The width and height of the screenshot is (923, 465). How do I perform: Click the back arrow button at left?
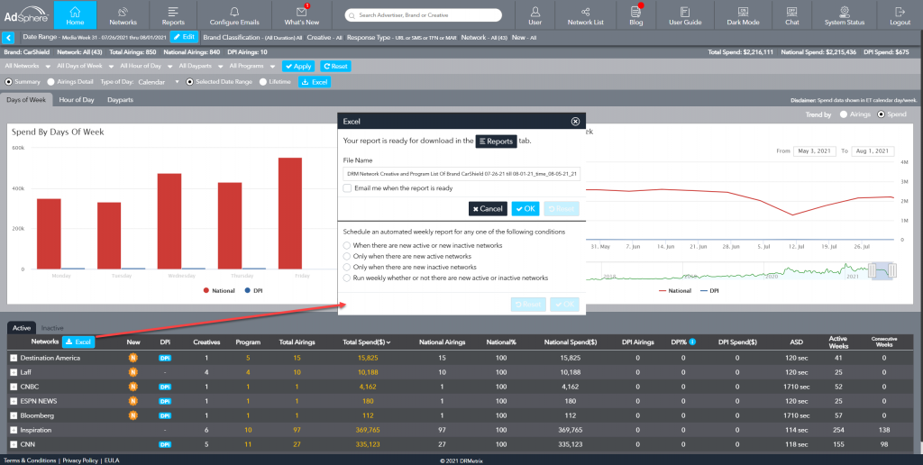click(x=8, y=38)
